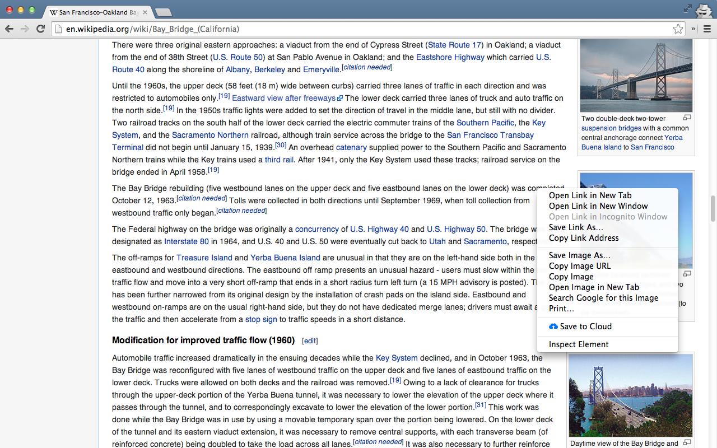Click the page info icon in the address bar
717x448 pixels.
point(58,29)
